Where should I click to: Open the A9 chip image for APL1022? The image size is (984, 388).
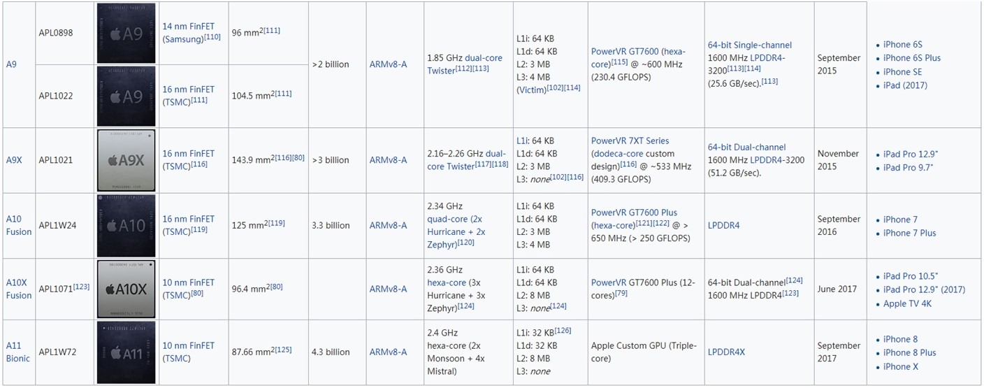(126, 96)
